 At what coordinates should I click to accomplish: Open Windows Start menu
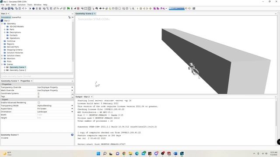[x=98, y=154]
